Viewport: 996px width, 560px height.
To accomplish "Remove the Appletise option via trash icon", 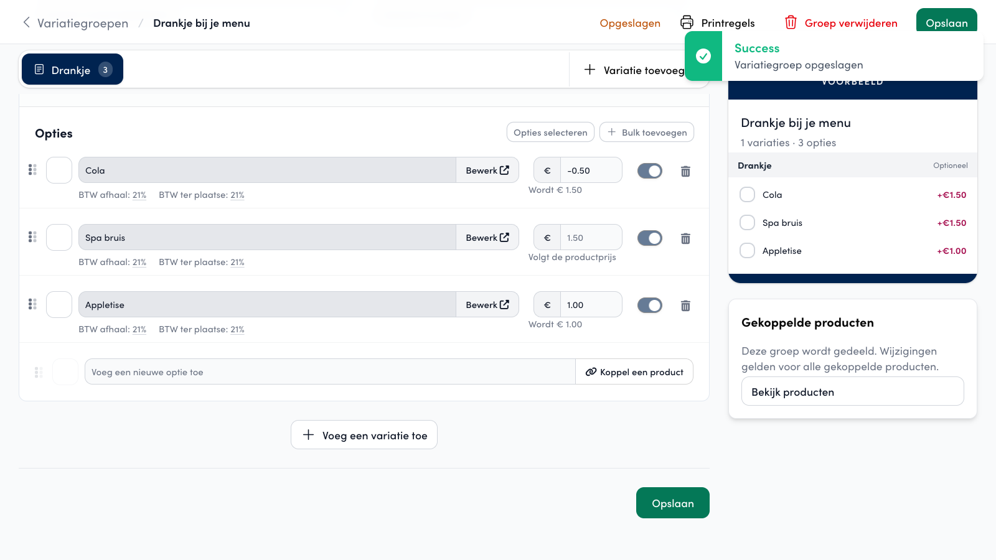I will click(x=685, y=306).
